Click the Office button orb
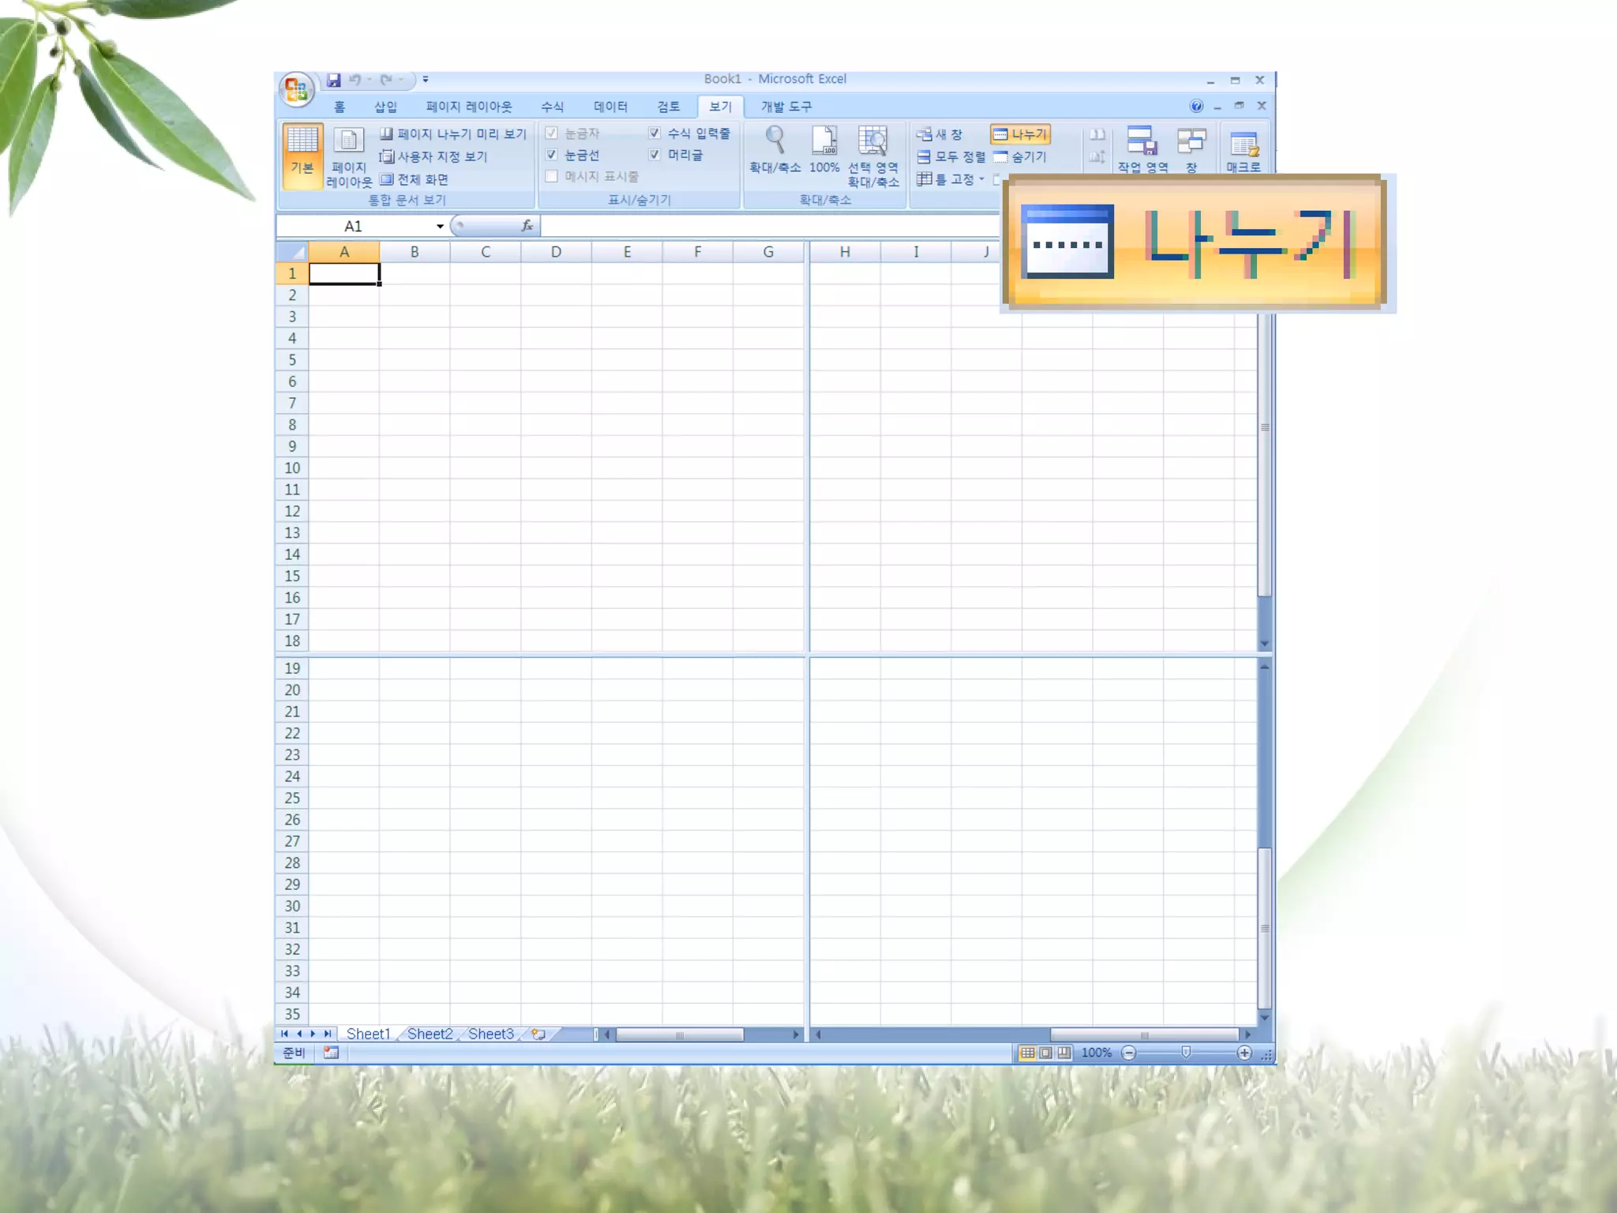 pos(296,88)
